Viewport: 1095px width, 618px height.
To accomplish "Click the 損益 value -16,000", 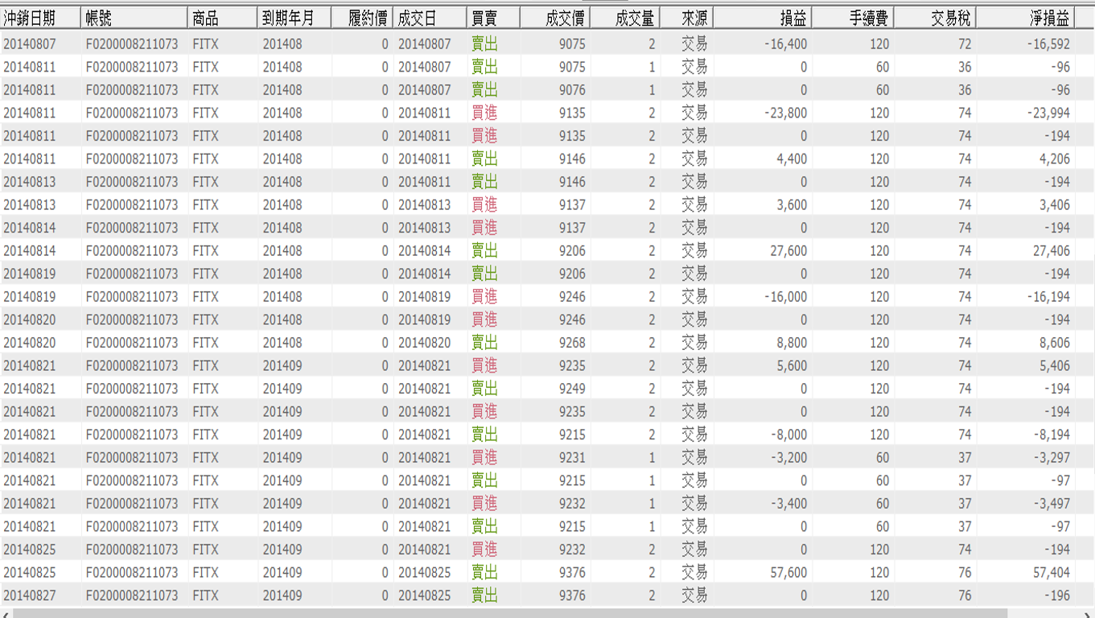I will point(785,297).
